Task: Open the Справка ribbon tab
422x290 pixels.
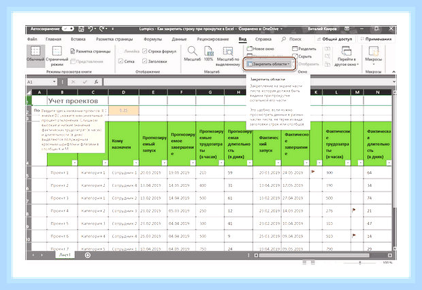Action: [263, 39]
